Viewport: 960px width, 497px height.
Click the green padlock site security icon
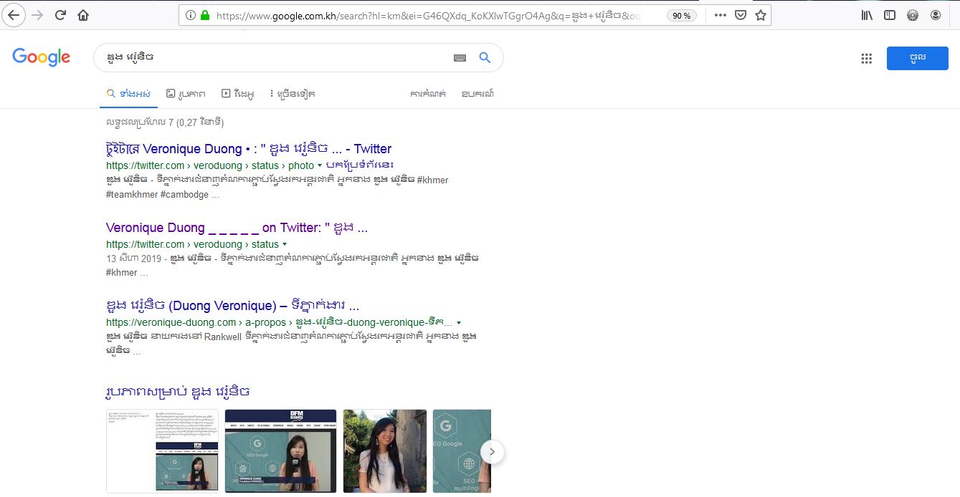pos(204,14)
